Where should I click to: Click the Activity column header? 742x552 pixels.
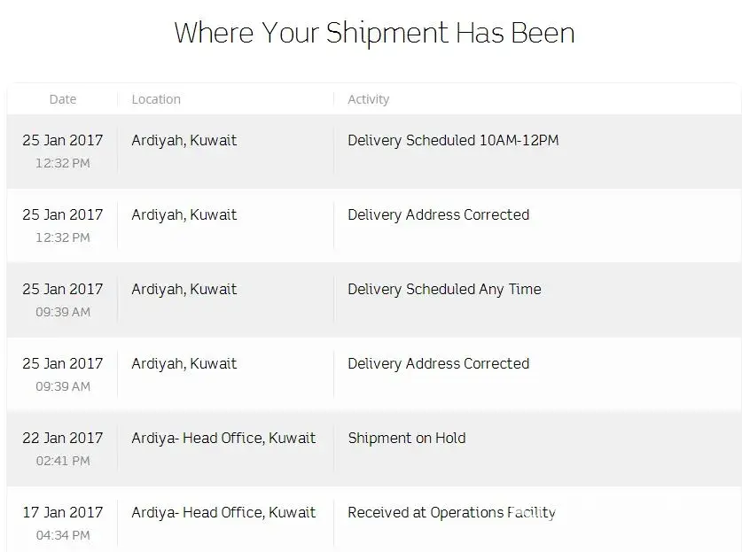pos(368,99)
